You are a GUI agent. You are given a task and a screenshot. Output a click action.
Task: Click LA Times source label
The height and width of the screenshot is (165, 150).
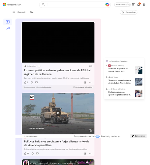coord(114,77)
